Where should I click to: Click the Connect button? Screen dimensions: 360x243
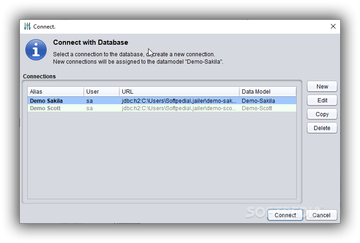click(x=285, y=215)
